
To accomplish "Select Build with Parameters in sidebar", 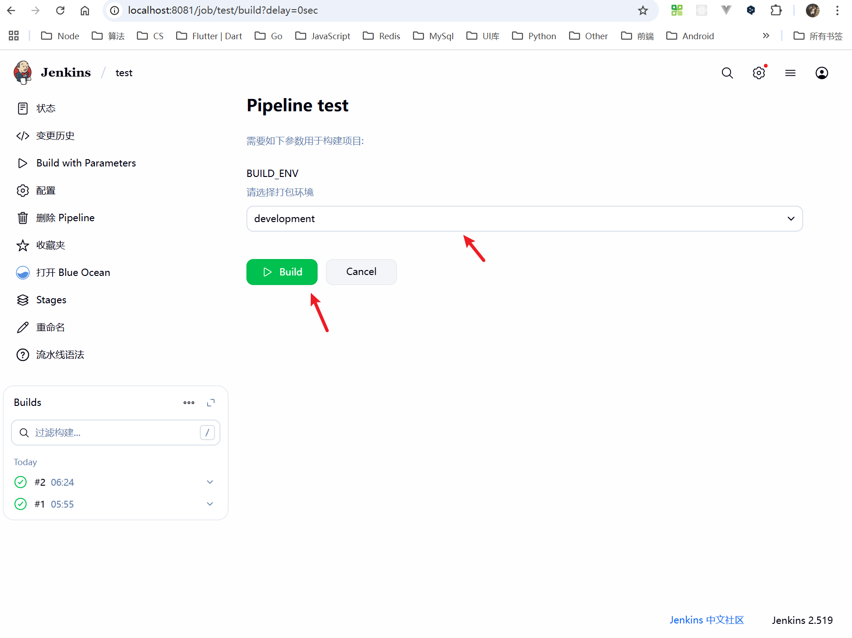I will point(86,163).
